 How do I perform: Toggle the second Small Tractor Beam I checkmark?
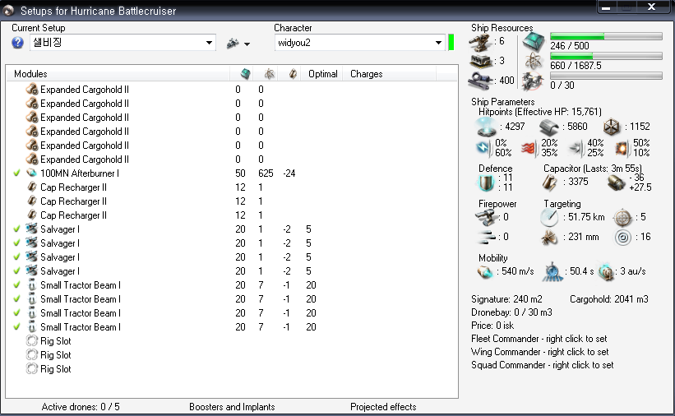click(16, 299)
